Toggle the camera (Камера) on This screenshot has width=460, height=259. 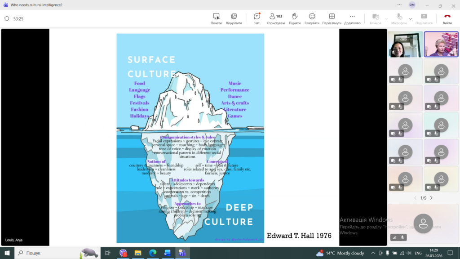click(x=375, y=18)
